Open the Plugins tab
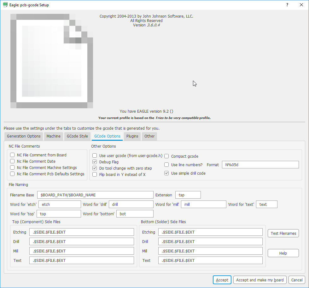 pos(132,136)
